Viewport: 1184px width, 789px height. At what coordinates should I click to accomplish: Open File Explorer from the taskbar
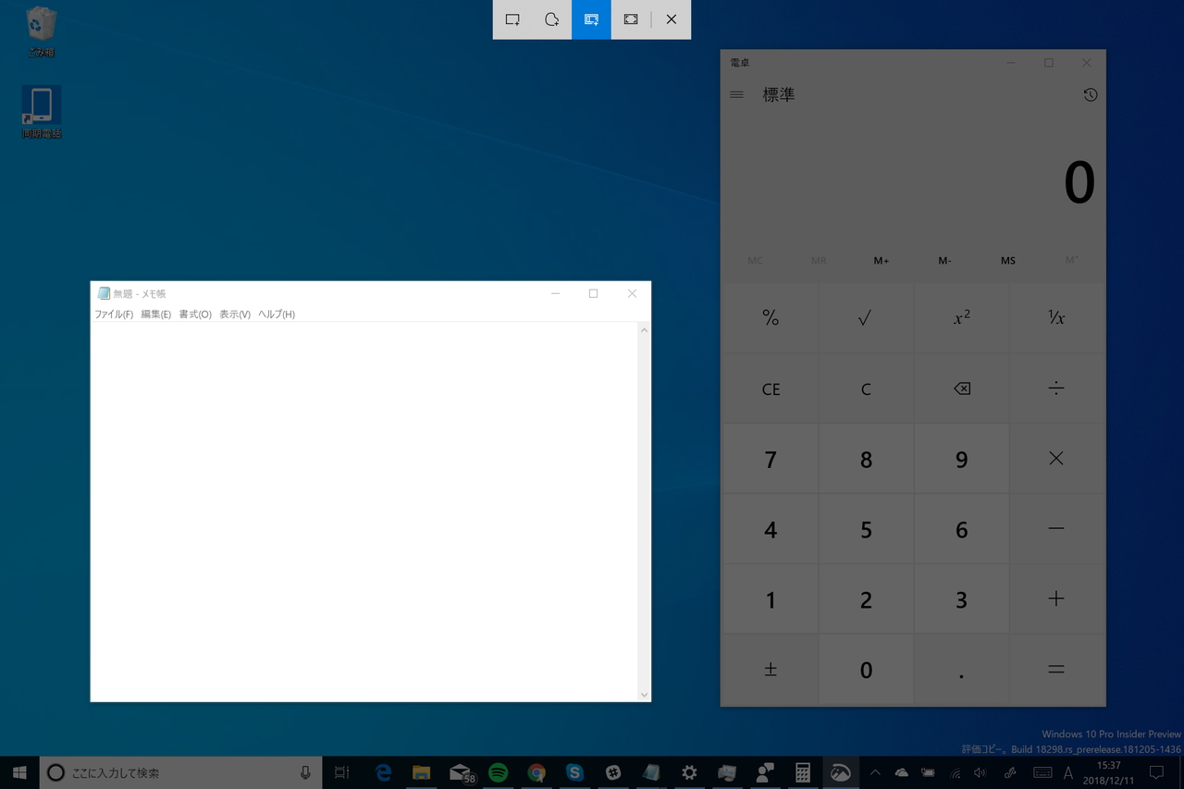[x=422, y=772]
